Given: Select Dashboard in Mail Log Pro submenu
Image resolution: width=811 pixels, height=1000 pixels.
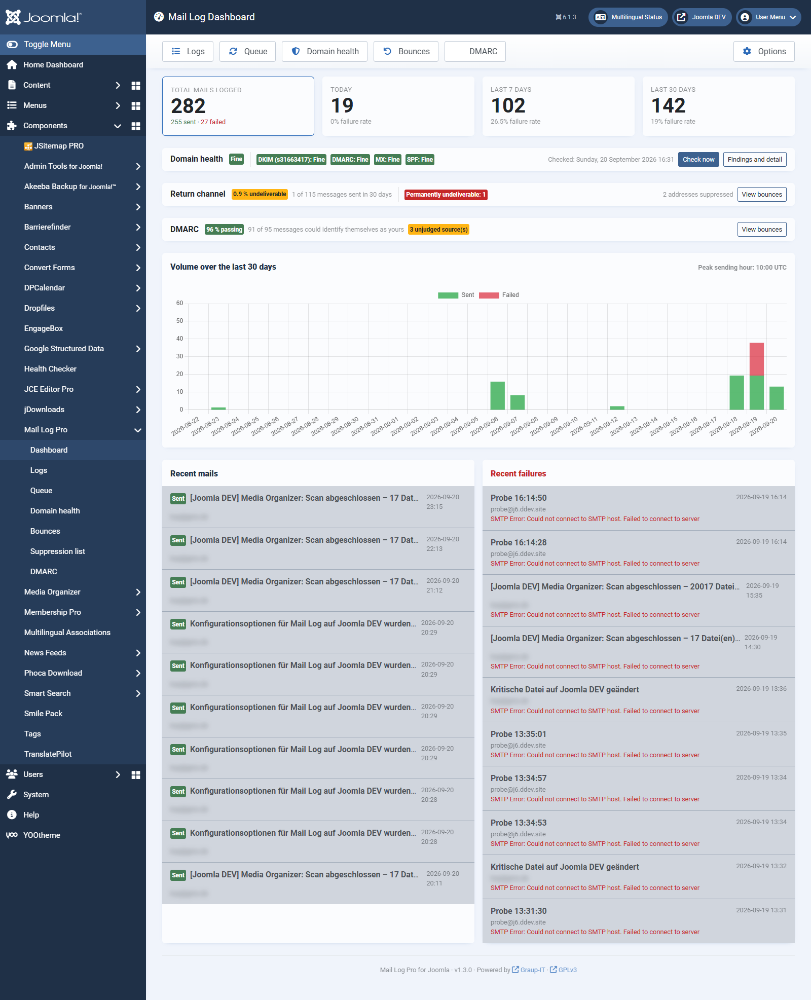Looking at the screenshot, I should pos(73,450).
